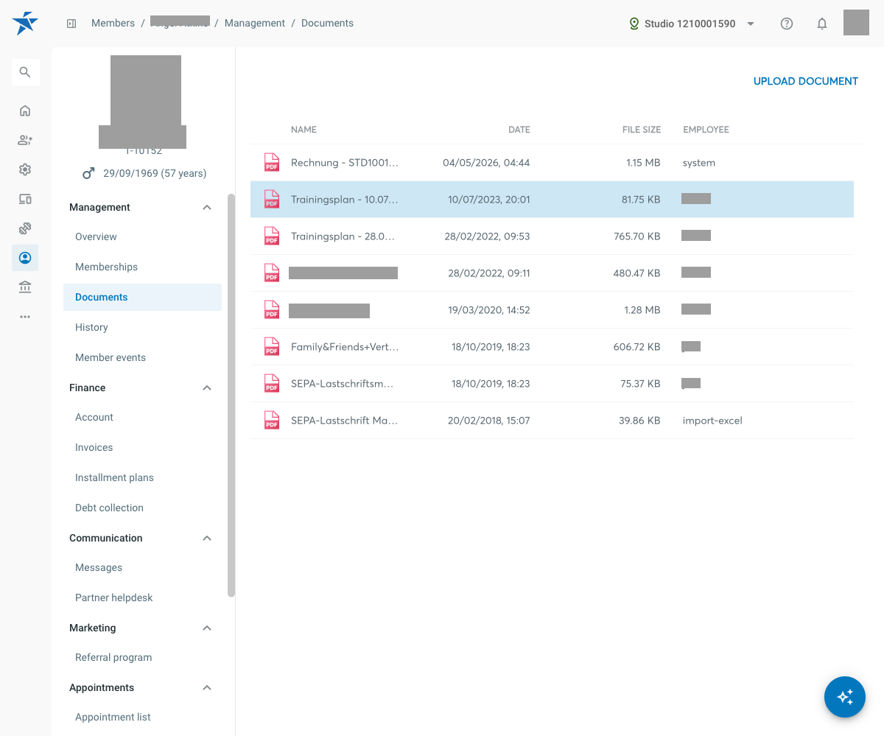Open the Studio 1210001590 dropdown
This screenshot has width=884, height=736.
click(692, 24)
